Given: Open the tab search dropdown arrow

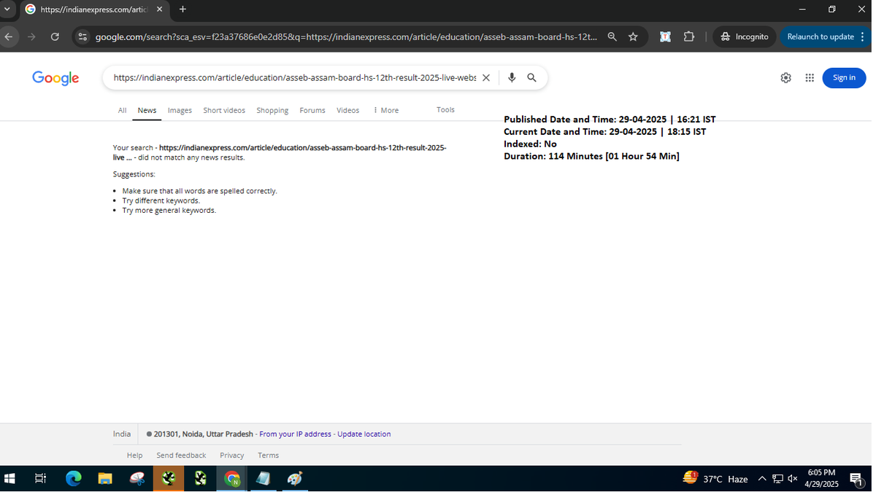Looking at the screenshot, I should 7,9.
